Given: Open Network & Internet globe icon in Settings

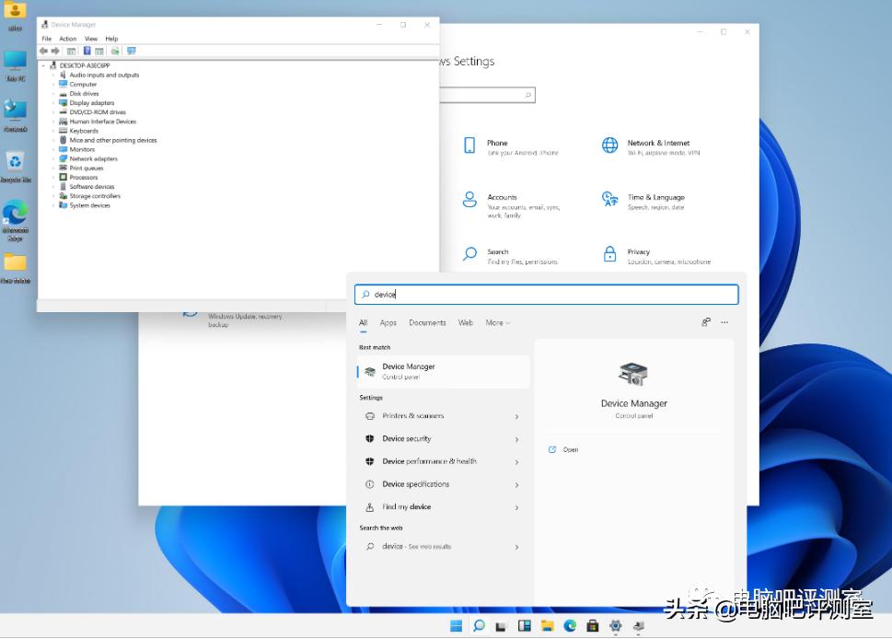Looking at the screenshot, I should pyautogui.click(x=612, y=145).
